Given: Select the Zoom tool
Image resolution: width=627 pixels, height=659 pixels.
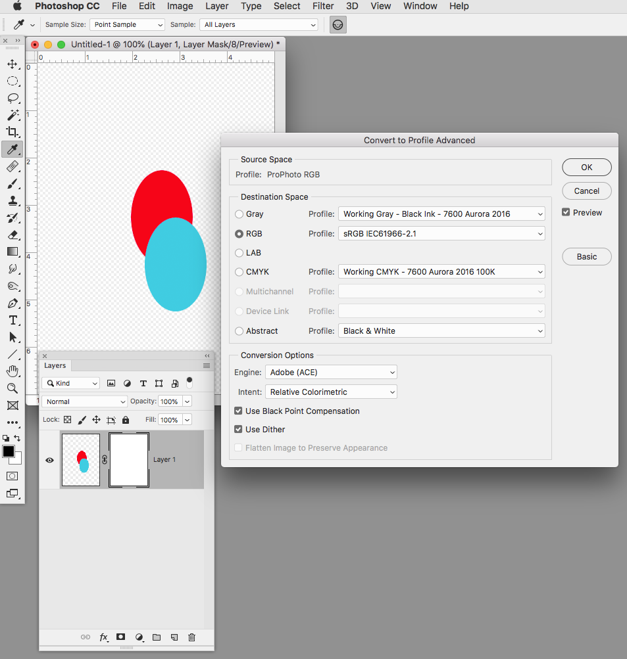Looking at the screenshot, I should (13, 388).
